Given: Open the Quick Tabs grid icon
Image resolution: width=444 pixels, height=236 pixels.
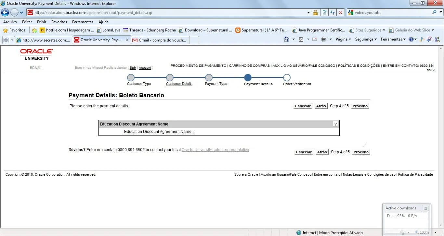Looking at the screenshot, I should click(x=6, y=40).
